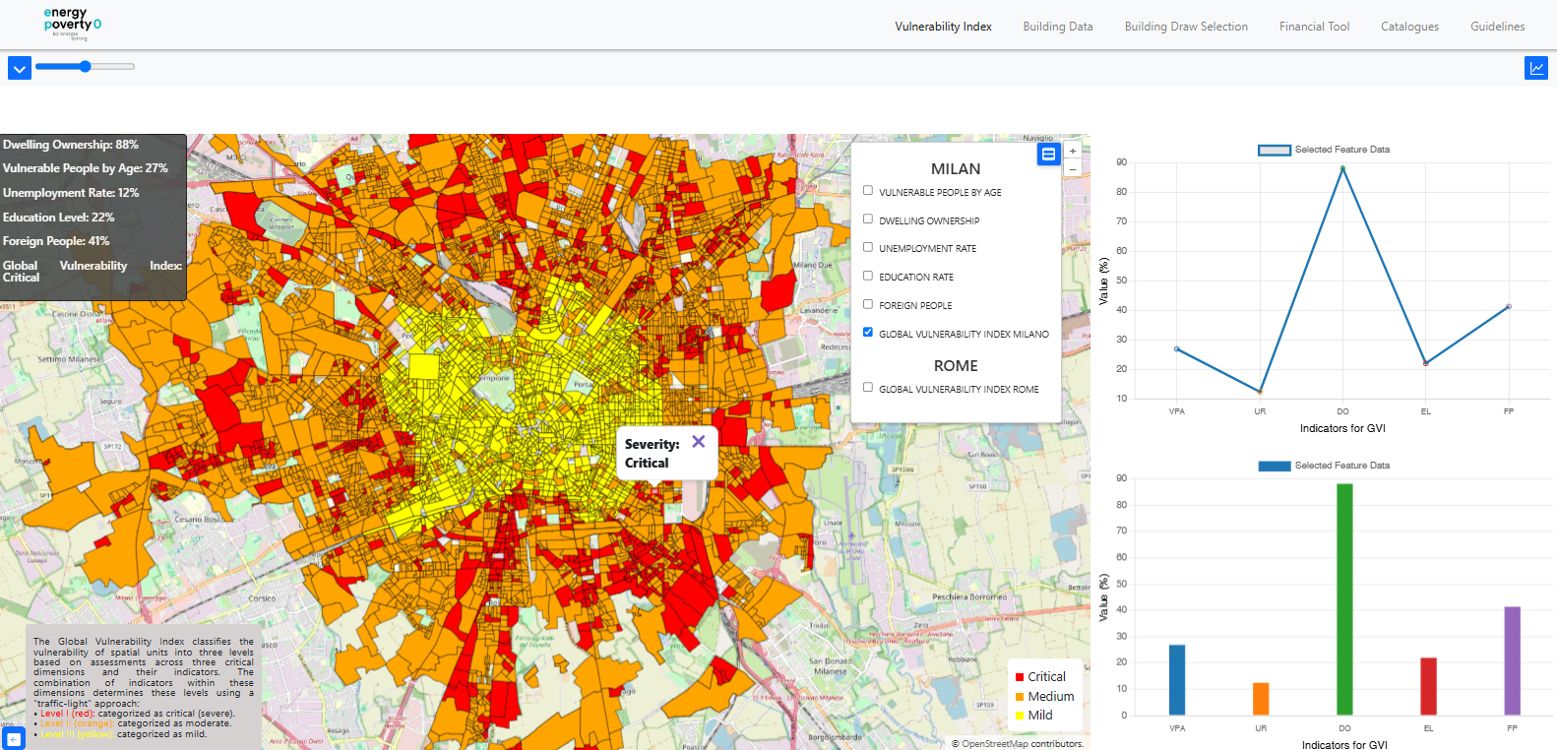Collapse the panel with blue chevron button

[x=19, y=68]
